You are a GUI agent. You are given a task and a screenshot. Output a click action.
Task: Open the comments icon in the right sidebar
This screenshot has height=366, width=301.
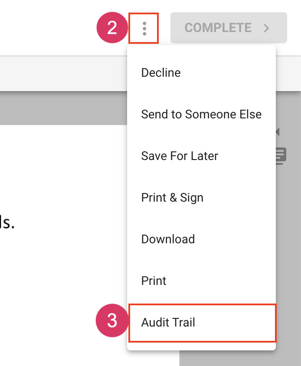[281, 155]
